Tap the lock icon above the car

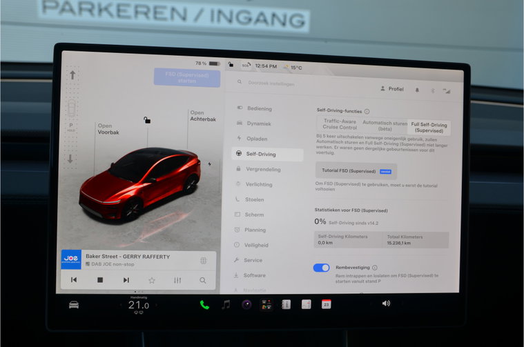tap(147, 120)
